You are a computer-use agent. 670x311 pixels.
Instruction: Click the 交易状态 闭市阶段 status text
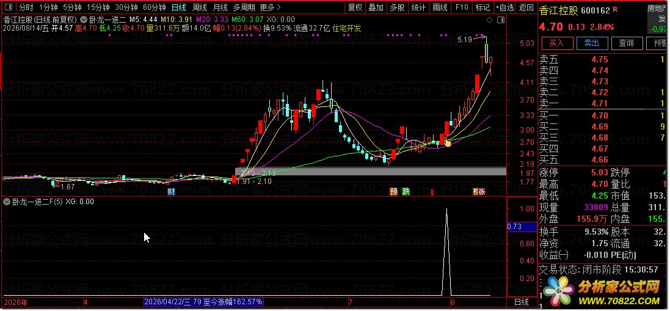point(597,269)
